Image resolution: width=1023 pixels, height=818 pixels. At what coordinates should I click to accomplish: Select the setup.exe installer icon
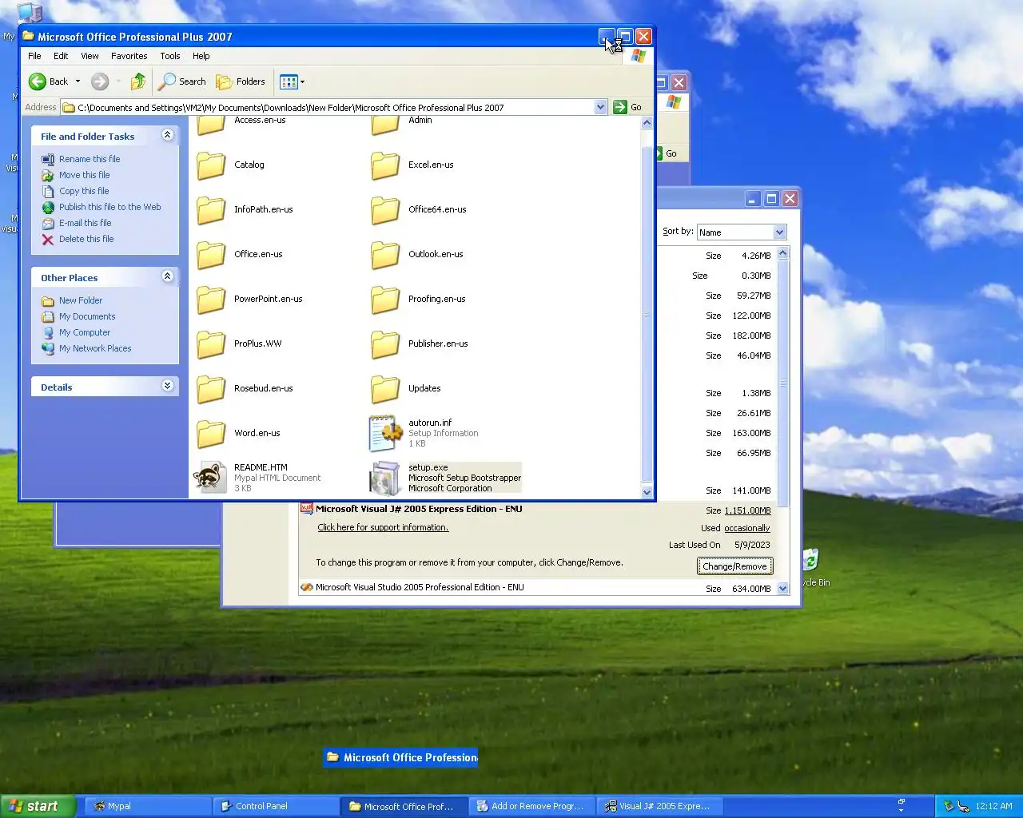385,478
